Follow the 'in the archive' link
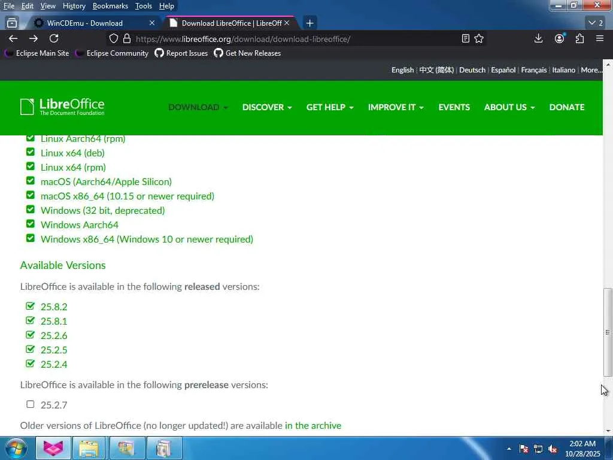This screenshot has height=460, width=613. (x=312, y=425)
